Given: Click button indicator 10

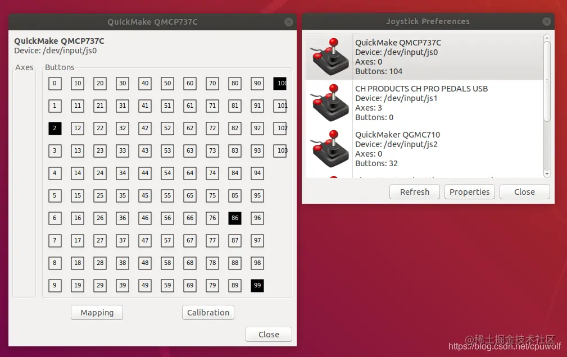Looking at the screenshot, I should click(x=78, y=84).
